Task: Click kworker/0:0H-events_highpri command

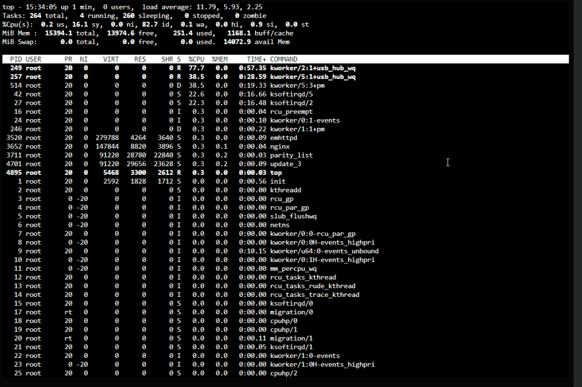Action: [322, 242]
